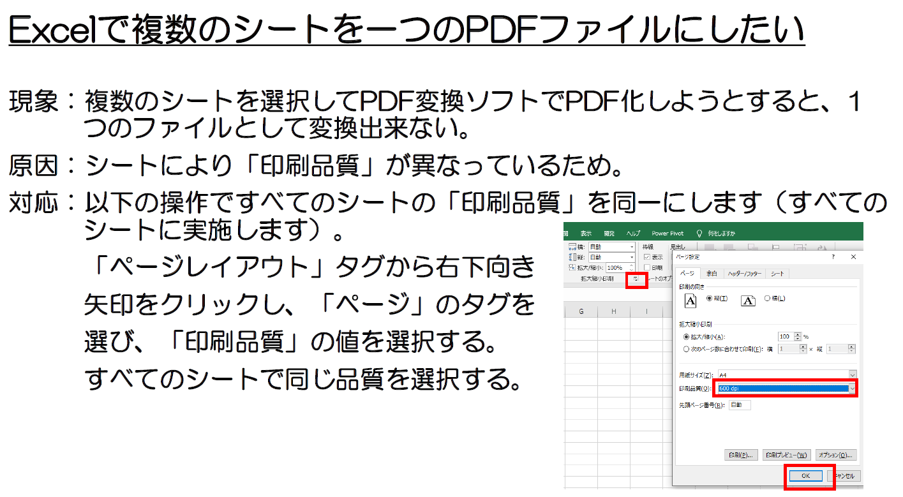
Task: Click the dialog help question mark
Action: 833,257
